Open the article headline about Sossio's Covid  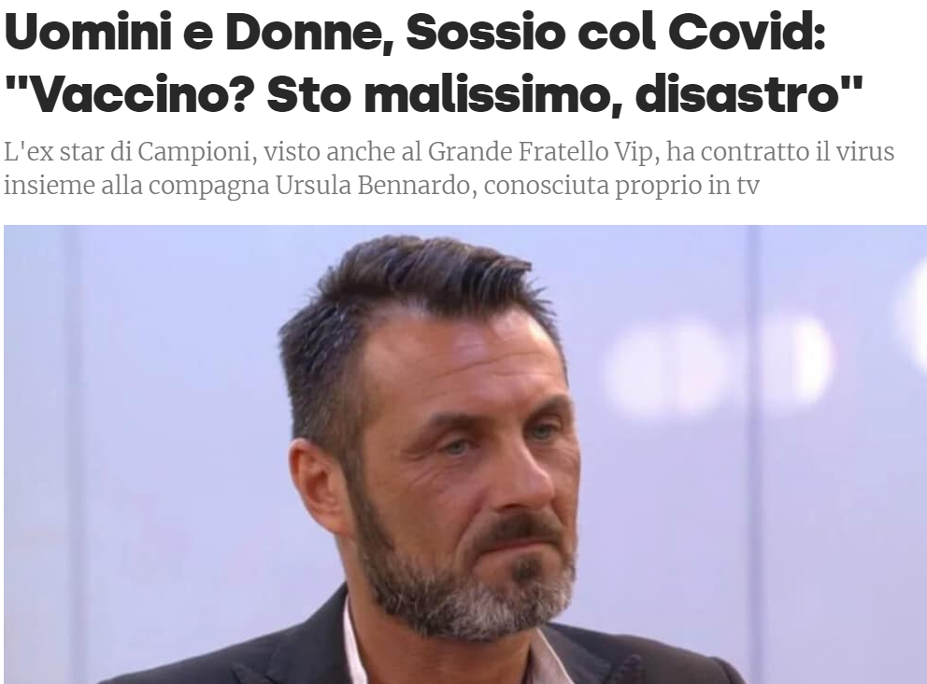pyautogui.click(x=434, y=63)
